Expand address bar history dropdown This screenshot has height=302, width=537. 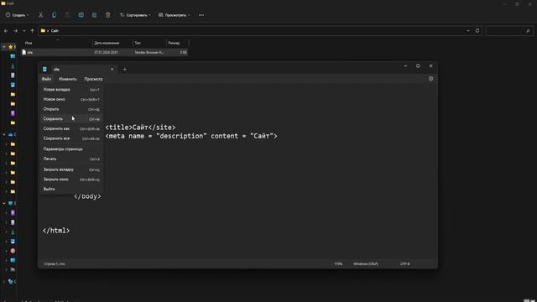pyautogui.click(x=468, y=31)
